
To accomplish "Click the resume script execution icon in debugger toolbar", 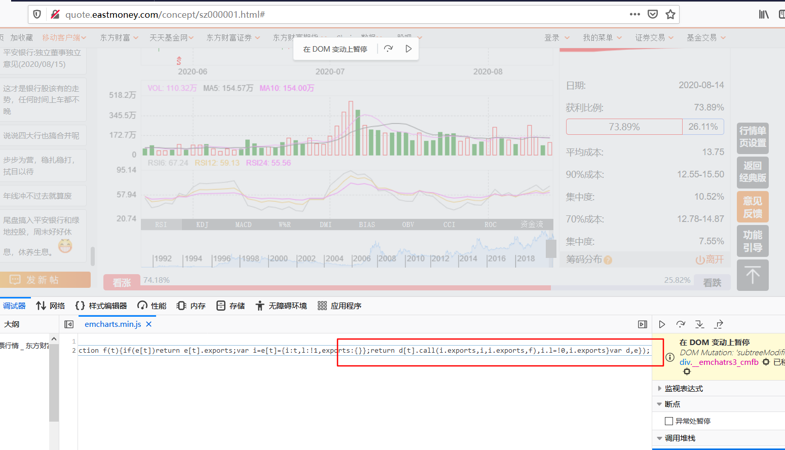I will pyautogui.click(x=662, y=324).
